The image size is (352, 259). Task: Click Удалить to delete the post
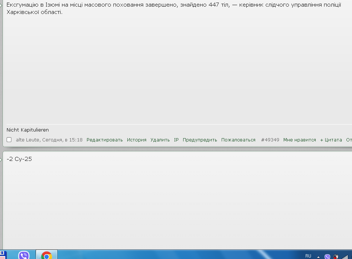[x=160, y=140]
